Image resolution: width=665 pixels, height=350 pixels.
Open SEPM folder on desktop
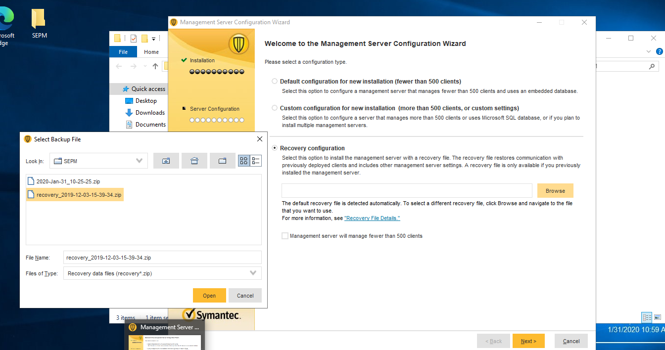(39, 24)
